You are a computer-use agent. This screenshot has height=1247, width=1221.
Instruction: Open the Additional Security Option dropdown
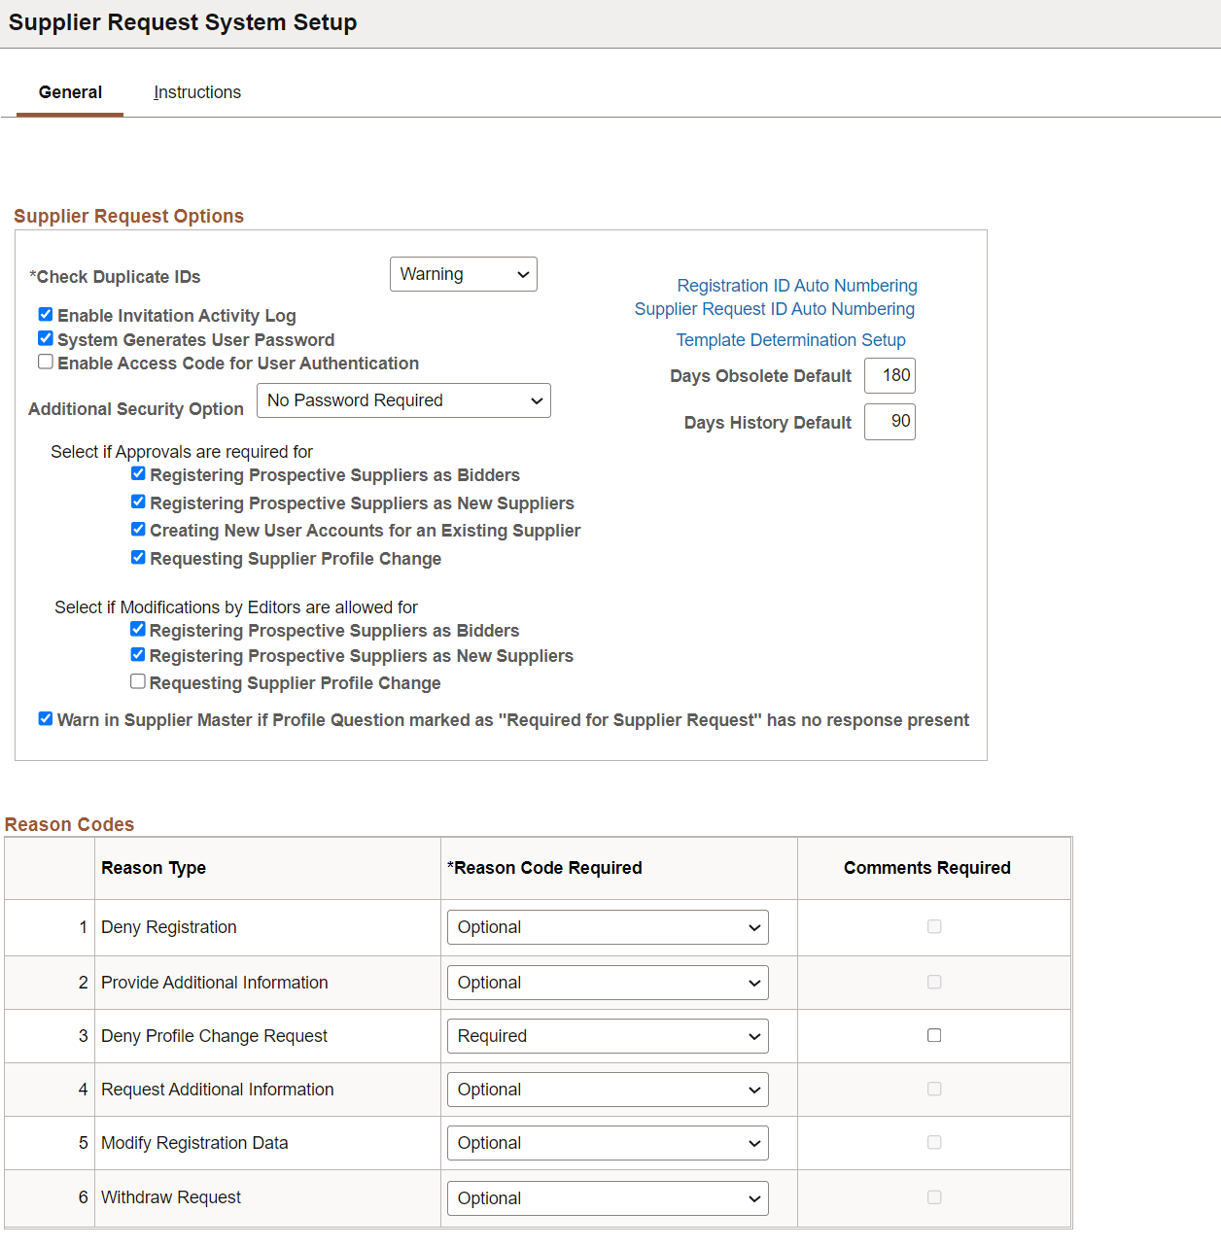pyautogui.click(x=403, y=400)
